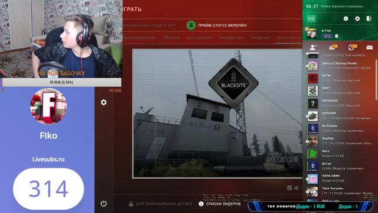Select the Военные игры mode tab
The height and width of the screenshot is (213, 378).
point(231,38)
